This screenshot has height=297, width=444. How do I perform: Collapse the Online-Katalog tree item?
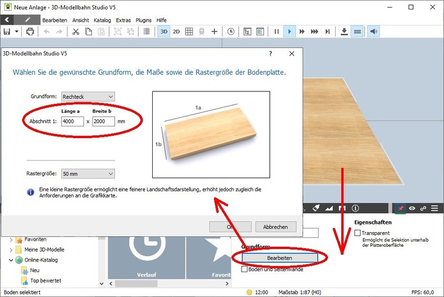point(11,260)
